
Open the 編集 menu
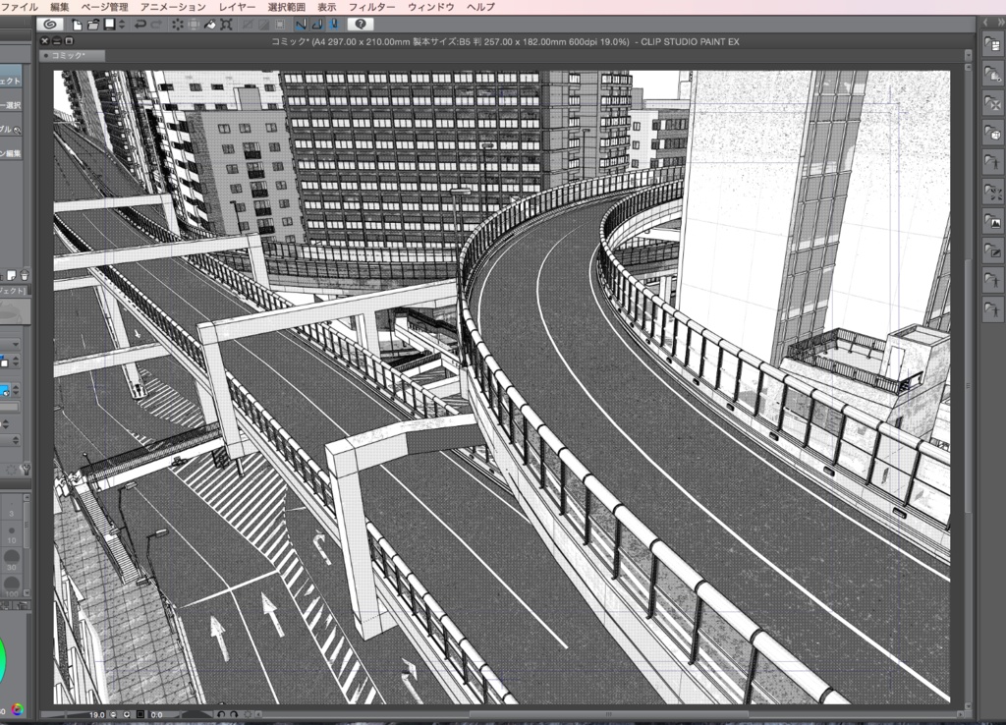pos(60,7)
